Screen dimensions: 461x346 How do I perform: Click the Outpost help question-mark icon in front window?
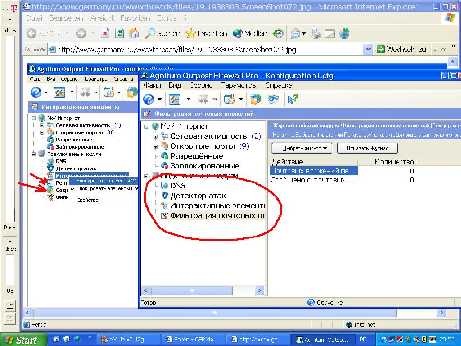[149, 99]
